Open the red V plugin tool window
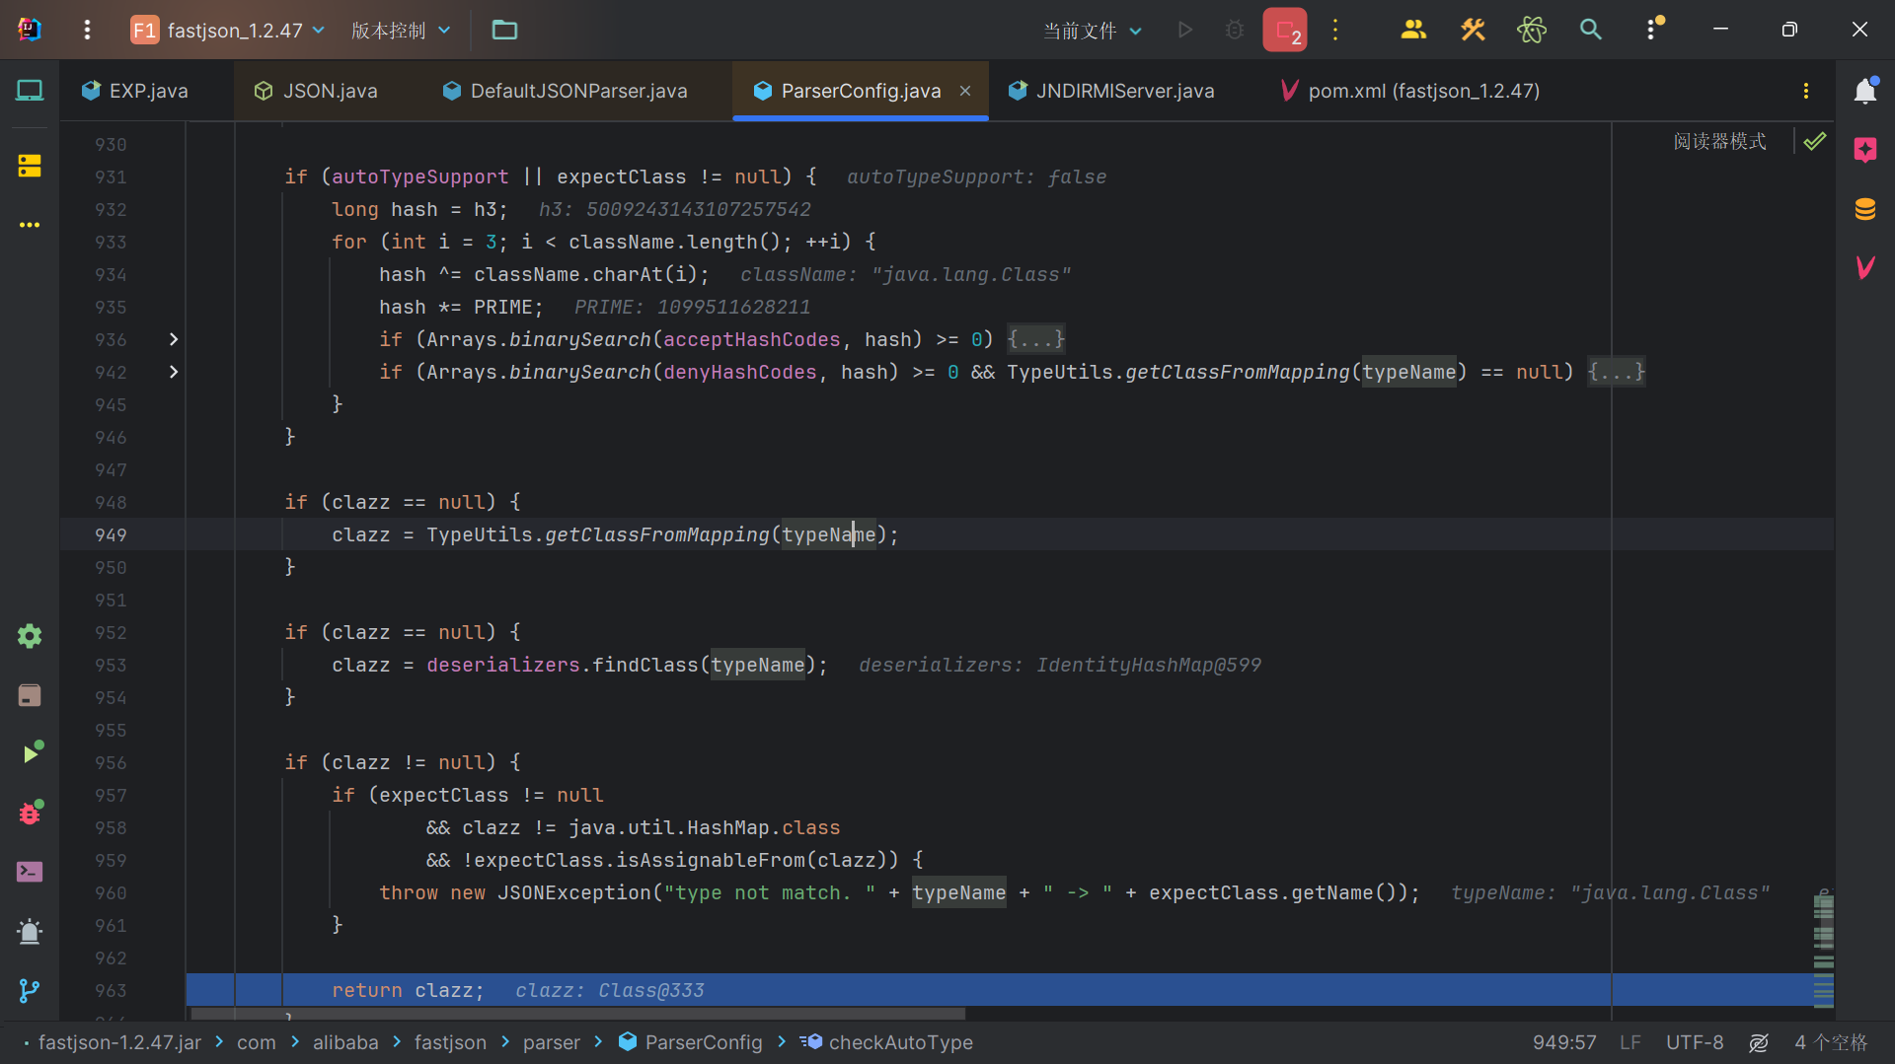 [x=1865, y=267]
